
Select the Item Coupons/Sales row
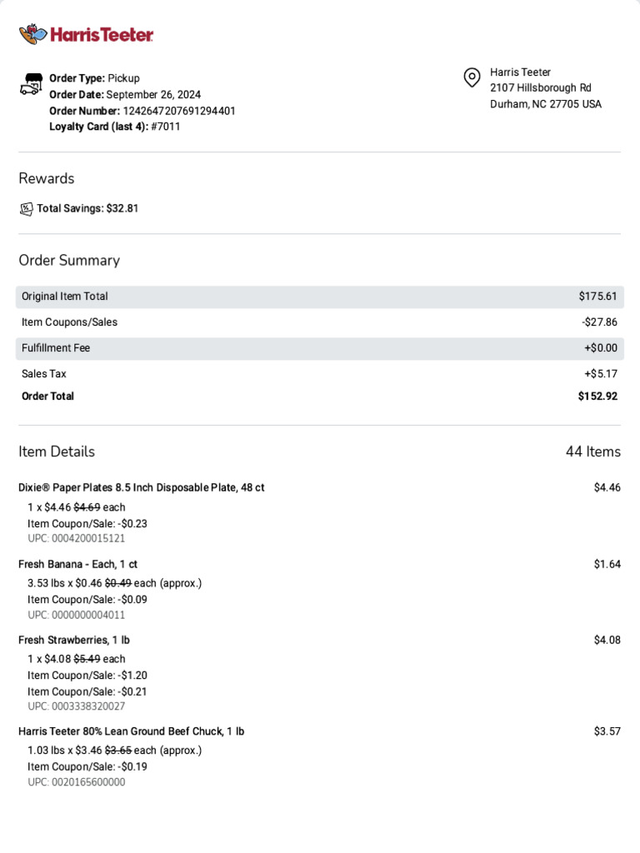[x=319, y=322]
